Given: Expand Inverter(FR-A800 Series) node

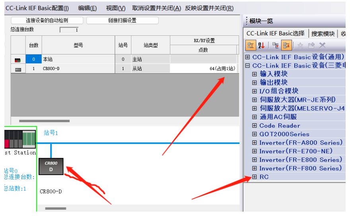Looking at the screenshot, I should click(255, 142).
